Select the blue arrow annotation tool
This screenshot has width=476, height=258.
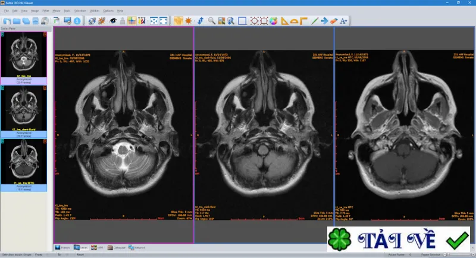[x=324, y=21]
